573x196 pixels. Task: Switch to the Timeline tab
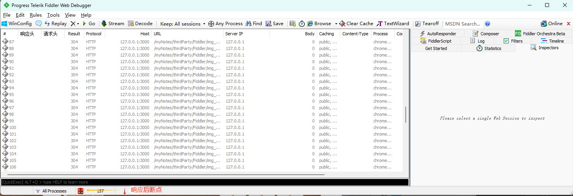tap(552, 41)
